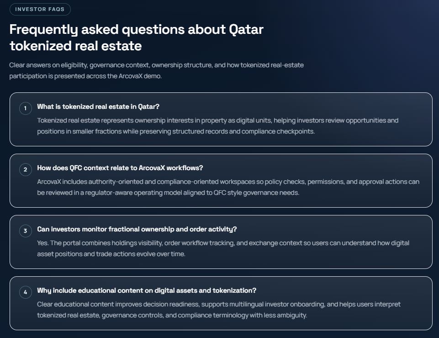The height and width of the screenshot is (338, 439).
Task: Click the number 3 circle badge
Action: coord(25,231)
